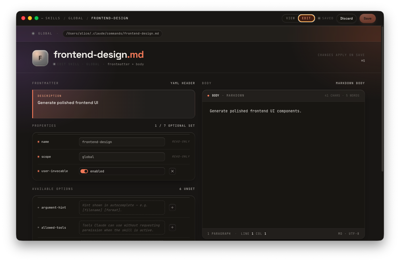Click the MD · UTF-8 status entry
Viewport: 400px width, 262px height.
(349, 234)
